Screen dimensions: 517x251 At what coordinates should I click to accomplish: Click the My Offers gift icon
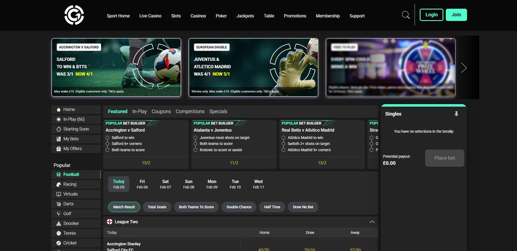(58, 149)
